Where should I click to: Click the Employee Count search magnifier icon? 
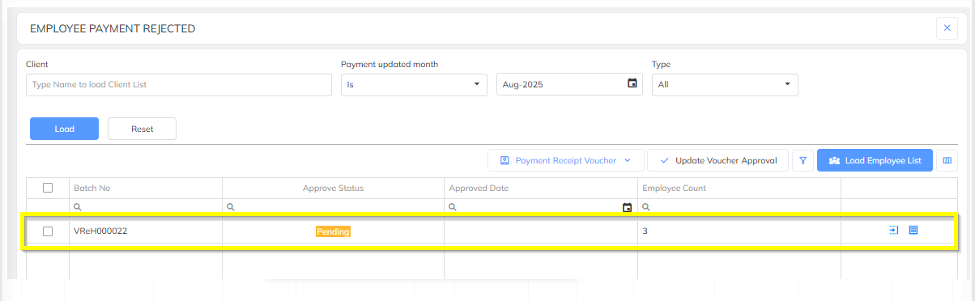(x=645, y=207)
